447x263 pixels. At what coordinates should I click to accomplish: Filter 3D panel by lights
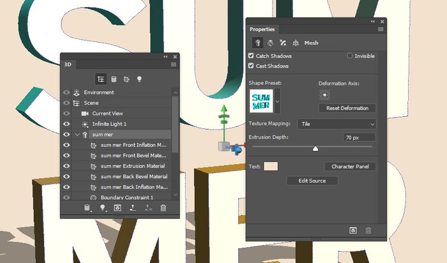(x=140, y=79)
